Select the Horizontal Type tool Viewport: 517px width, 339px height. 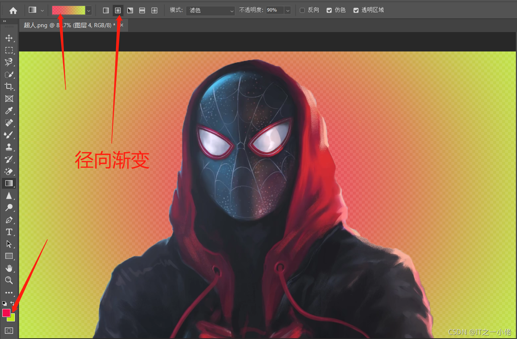click(x=9, y=232)
